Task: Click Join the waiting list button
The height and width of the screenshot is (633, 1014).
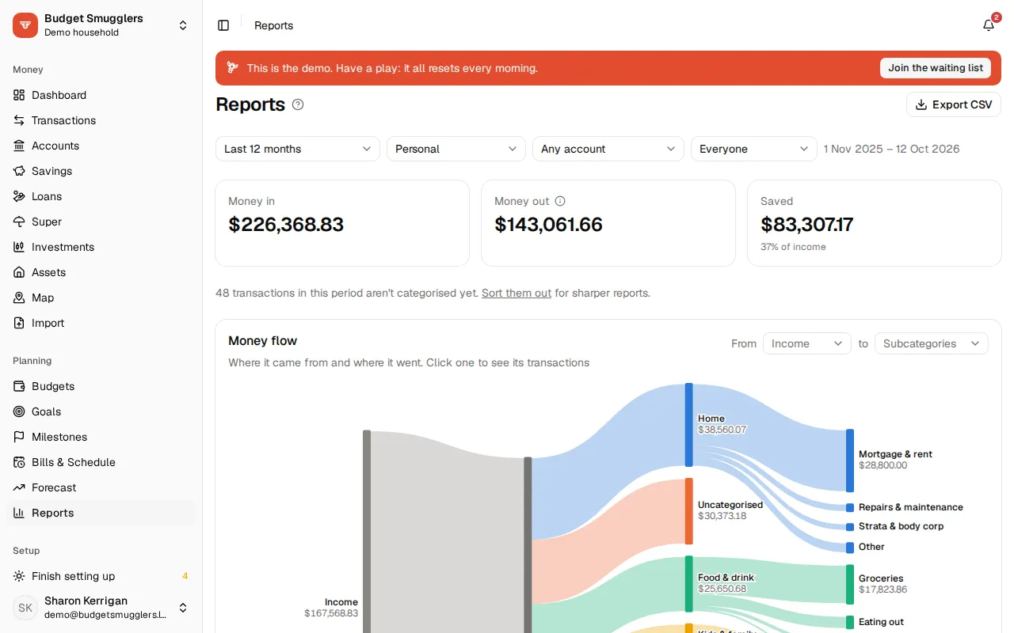Action: click(x=936, y=68)
